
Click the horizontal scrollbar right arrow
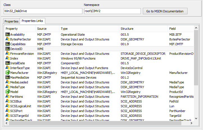[192, 123]
